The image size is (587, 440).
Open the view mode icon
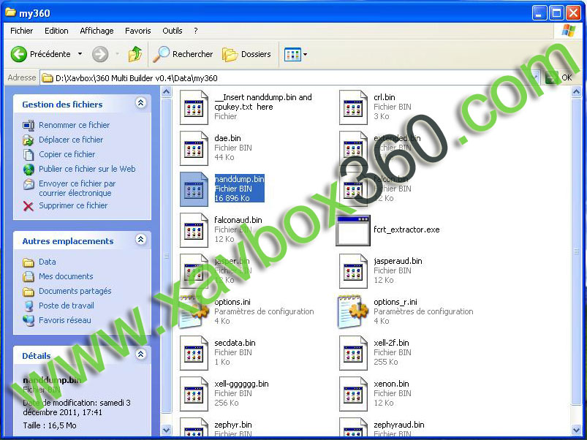292,55
